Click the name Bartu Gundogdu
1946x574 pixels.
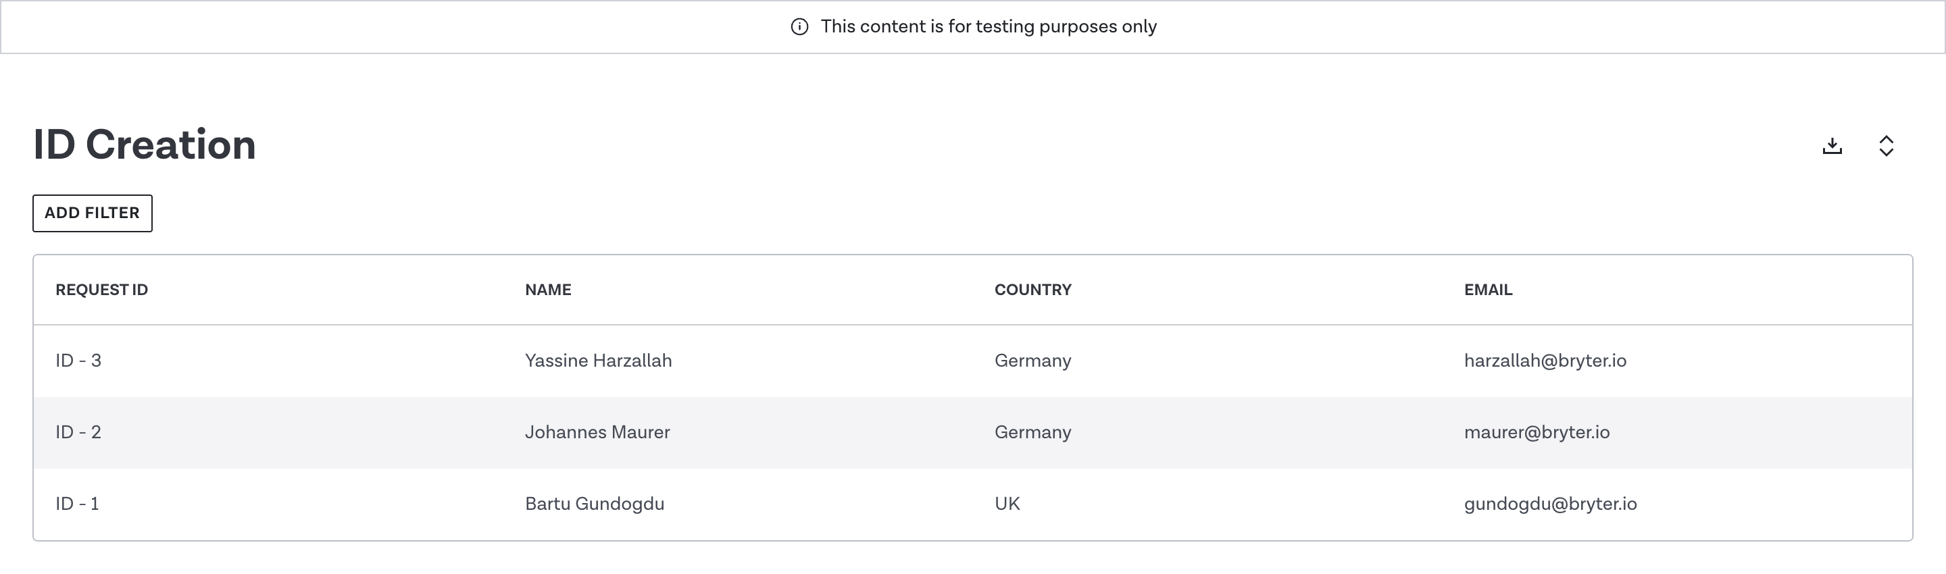(x=594, y=504)
